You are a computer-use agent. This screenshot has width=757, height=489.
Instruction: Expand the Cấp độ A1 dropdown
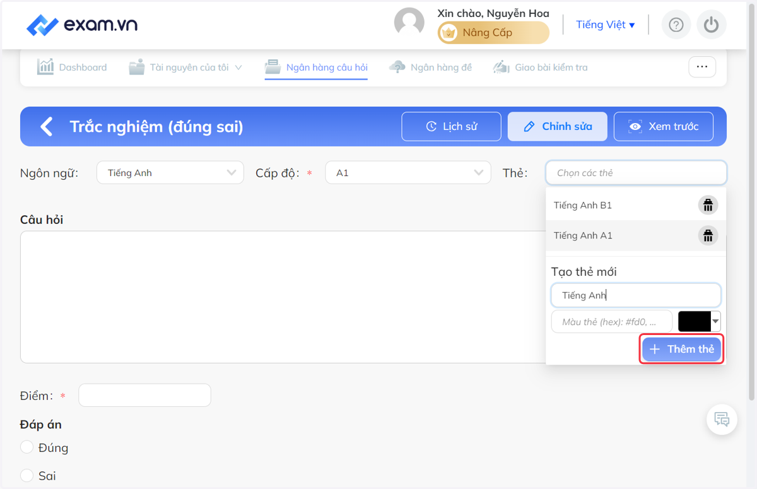coord(408,173)
